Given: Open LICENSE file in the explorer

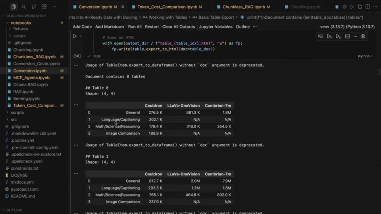Looking at the screenshot, I should [x=19, y=175].
